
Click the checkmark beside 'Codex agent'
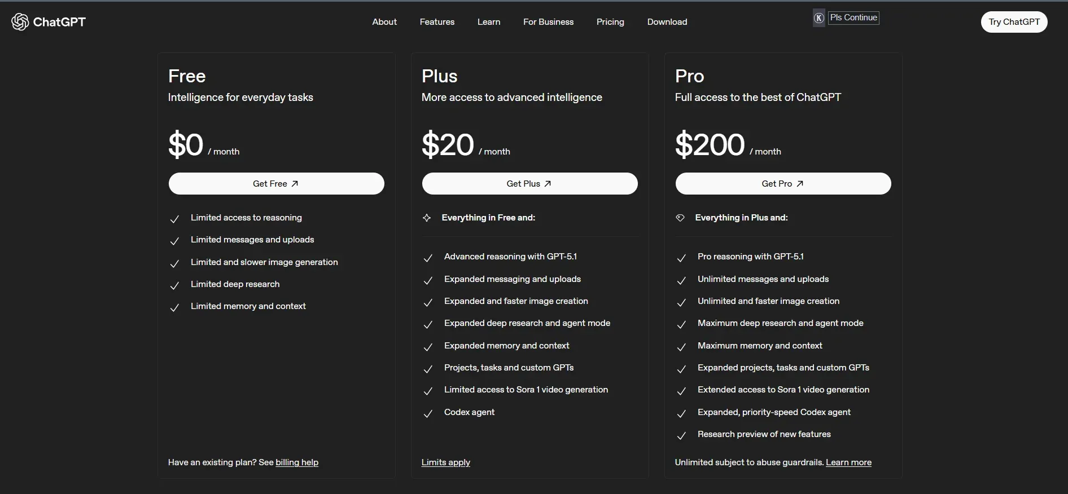(x=428, y=414)
